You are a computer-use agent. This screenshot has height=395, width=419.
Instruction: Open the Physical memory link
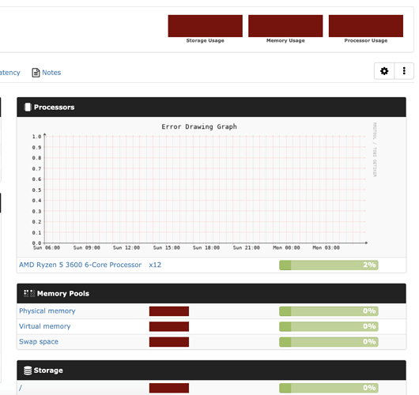47,311
